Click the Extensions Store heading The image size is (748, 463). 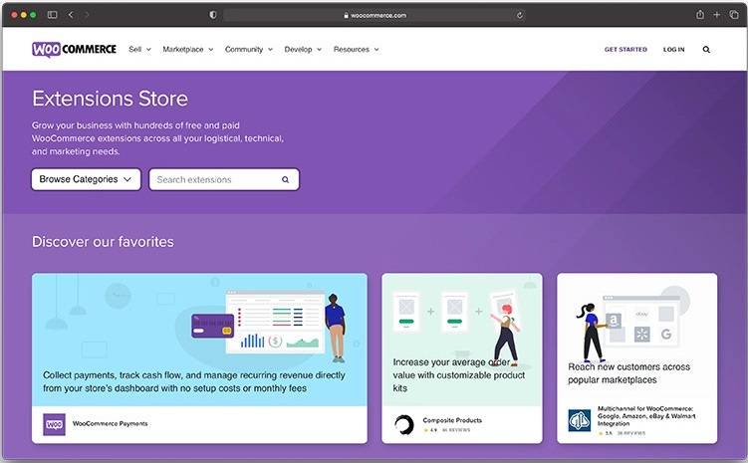pyautogui.click(x=110, y=99)
